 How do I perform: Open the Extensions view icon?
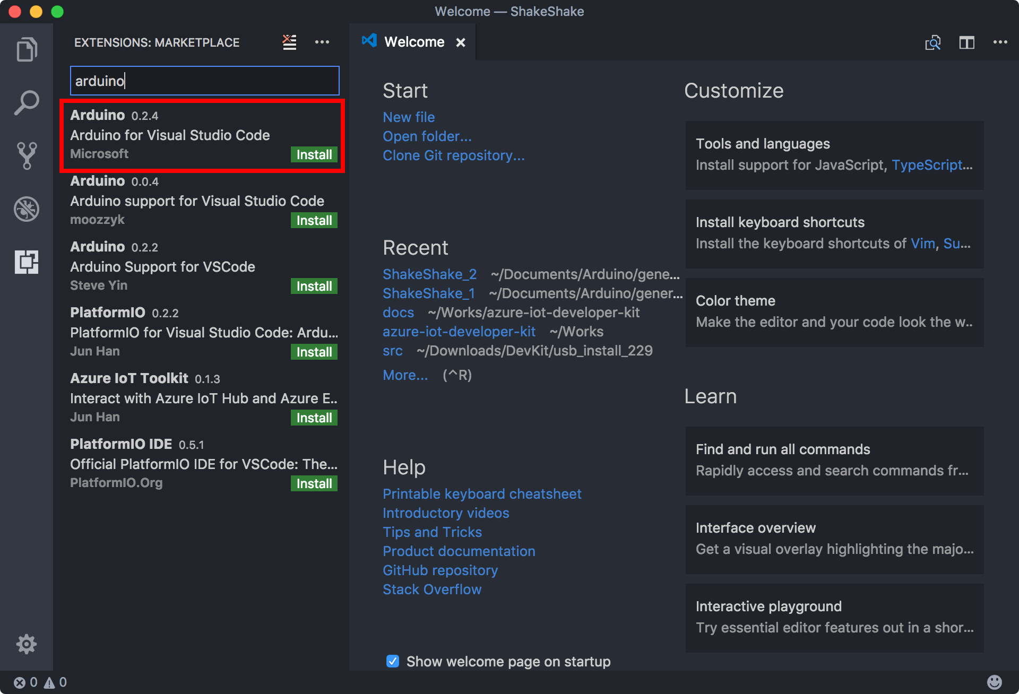(27, 262)
